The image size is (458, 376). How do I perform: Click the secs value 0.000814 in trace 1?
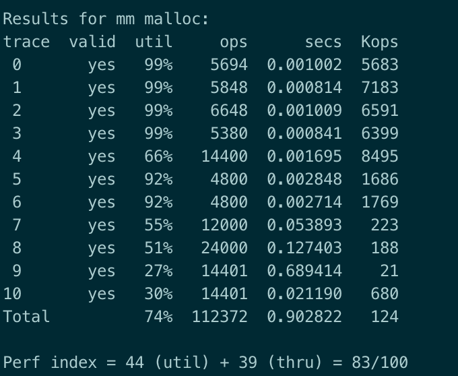[x=304, y=88]
